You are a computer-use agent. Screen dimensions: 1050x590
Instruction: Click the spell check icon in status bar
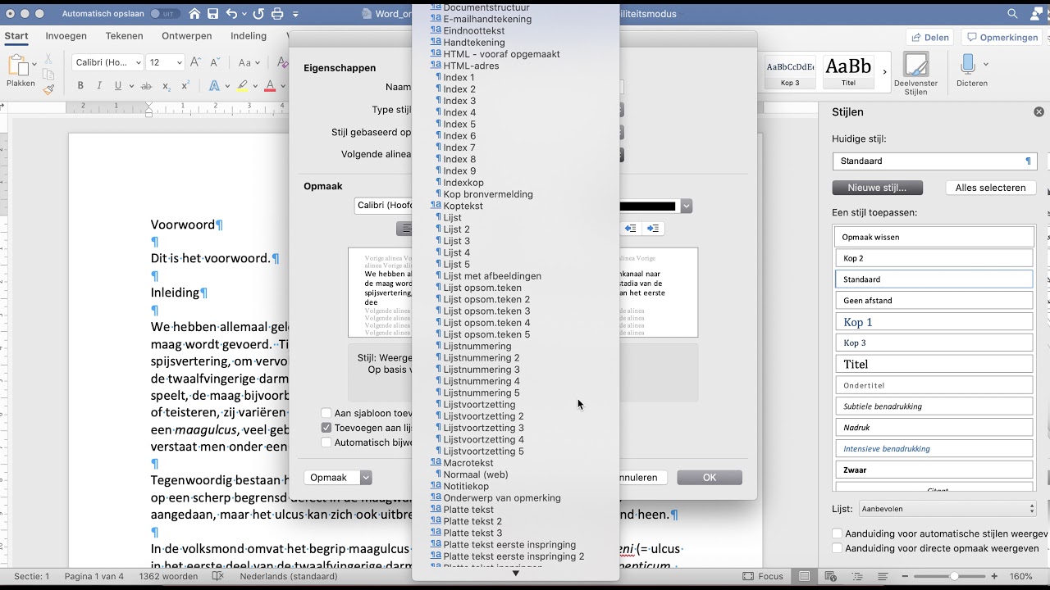(217, 576)
